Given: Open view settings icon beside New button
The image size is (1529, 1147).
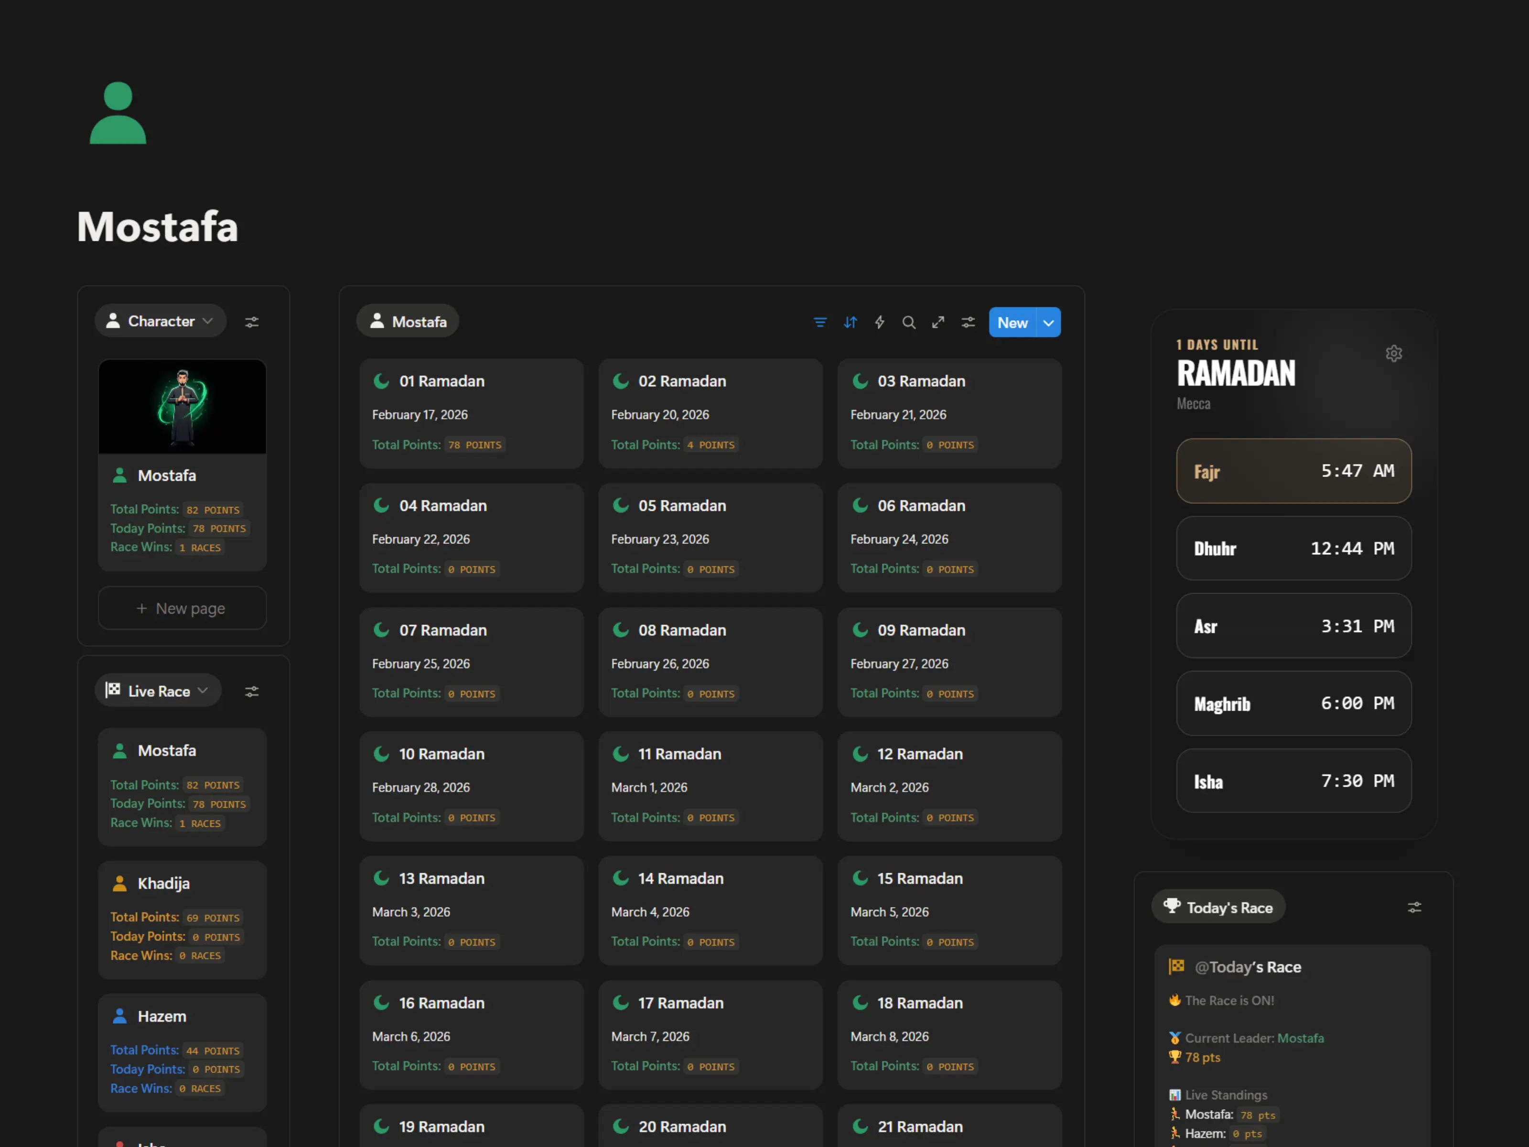Looking at the screenshot, I should (x=968, y=322).
